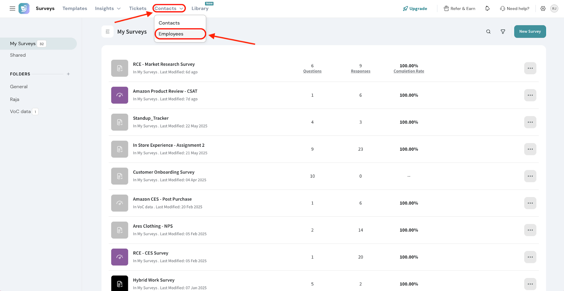Open the search surveys magnifier icon
The height and width of the screenshot is (291, 564).
(x=488, y=32)
